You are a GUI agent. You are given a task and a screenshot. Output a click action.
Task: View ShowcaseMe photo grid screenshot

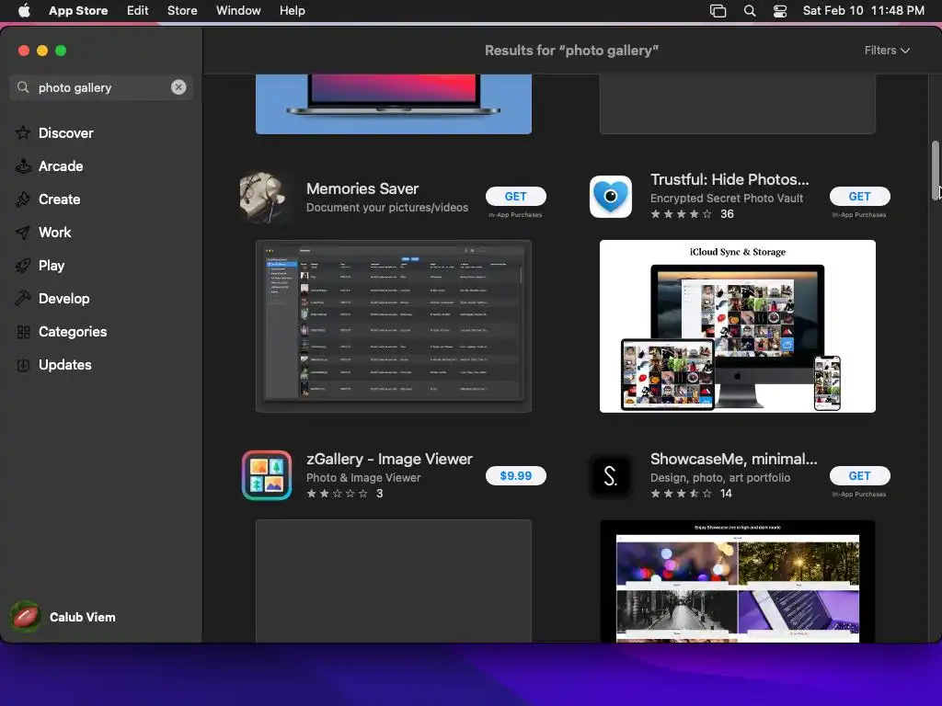[x=738, y=581]
